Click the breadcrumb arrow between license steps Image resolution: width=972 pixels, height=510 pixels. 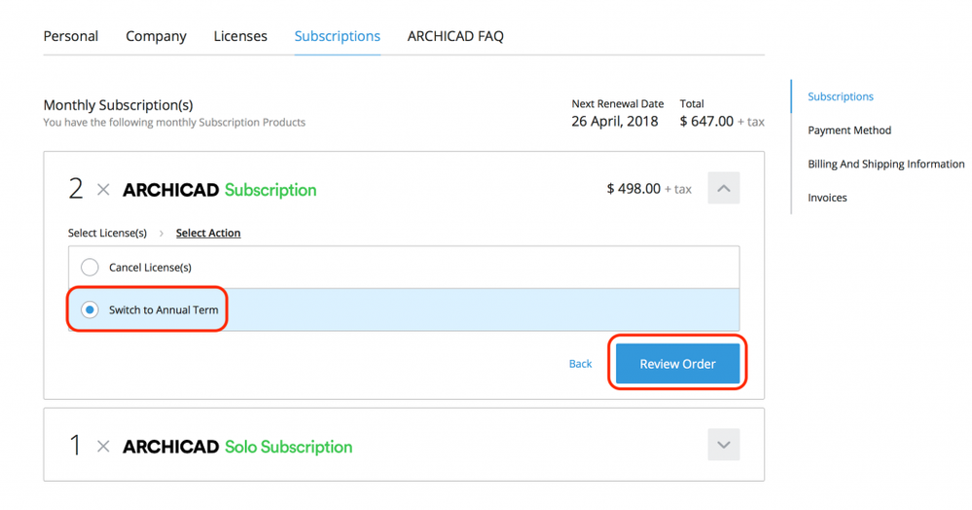click(162, 234)
